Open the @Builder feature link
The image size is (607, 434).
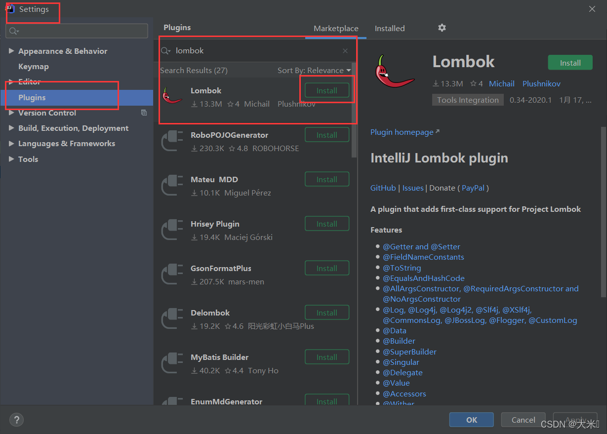point(399,341)
